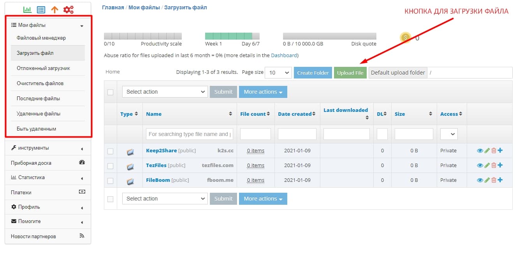Click the bottom Submit button

click(223, 199)
